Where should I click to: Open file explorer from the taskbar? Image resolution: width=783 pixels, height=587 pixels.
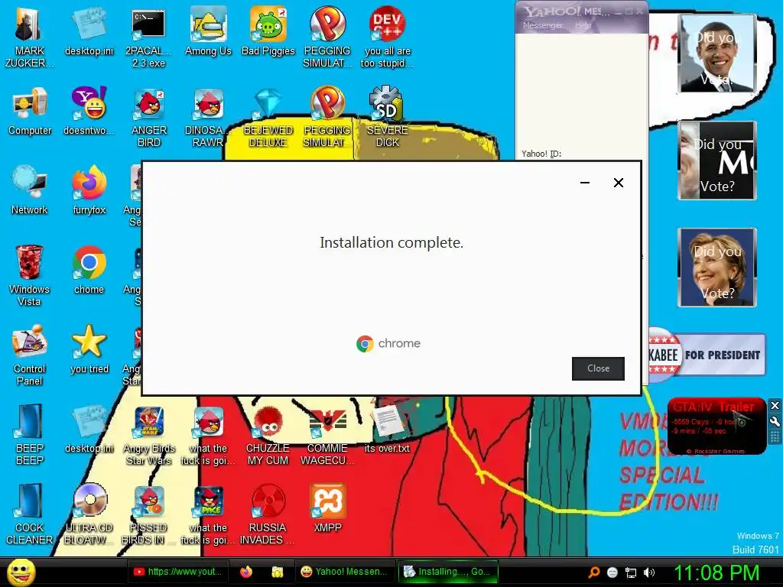(277, 572)
